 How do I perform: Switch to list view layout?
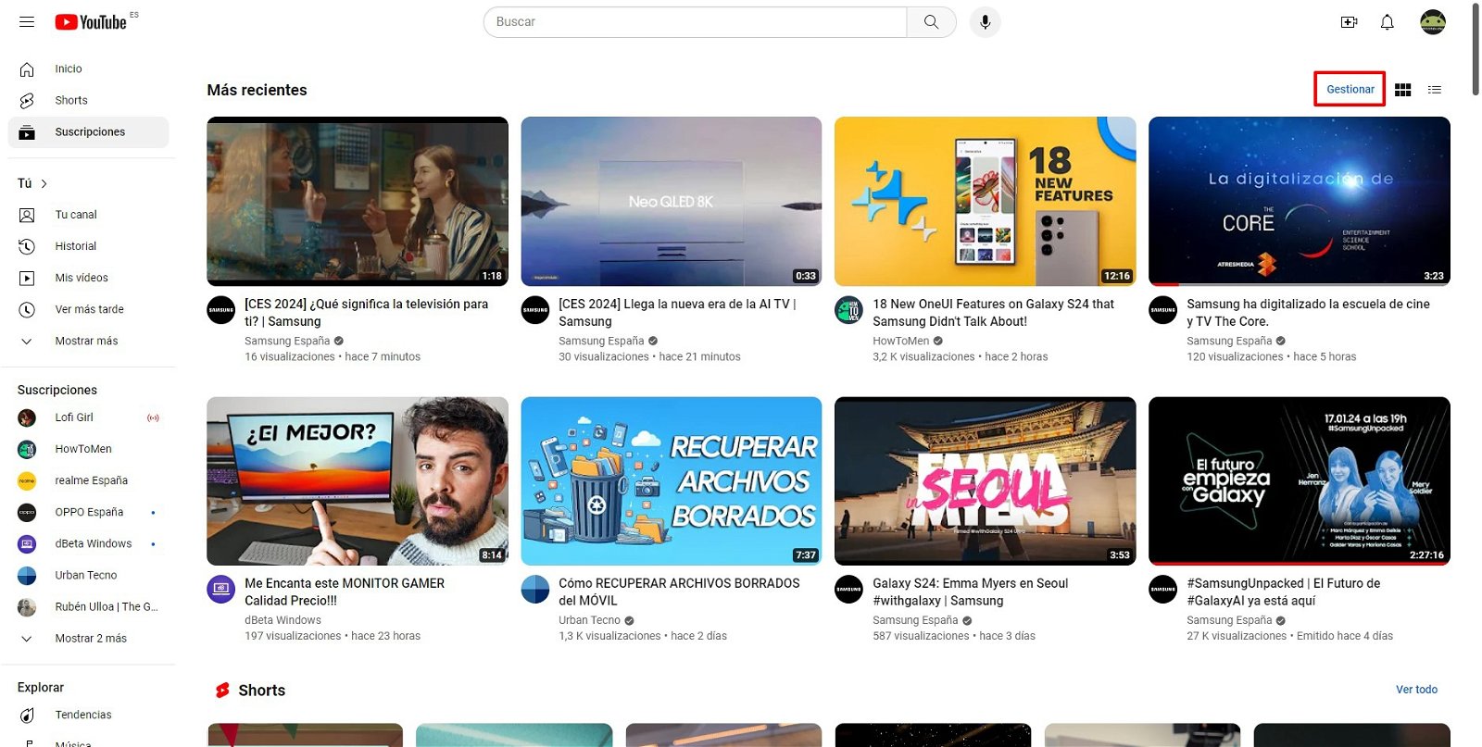[x=1435, y=90]
